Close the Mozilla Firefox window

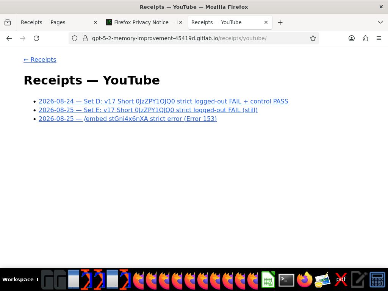[x=381, y=7]
